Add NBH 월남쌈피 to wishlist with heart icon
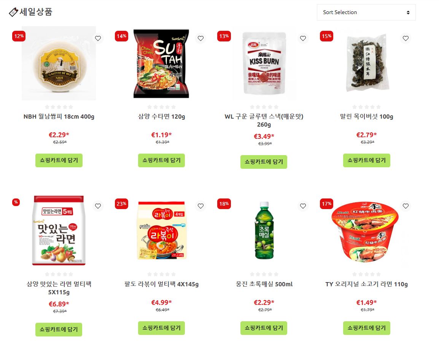The image size is (439, 349). [x=98, y=38]
